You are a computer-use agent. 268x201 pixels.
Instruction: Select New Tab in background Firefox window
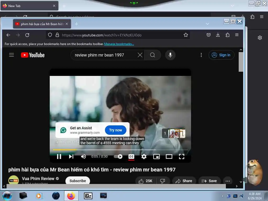click(29, 6)
